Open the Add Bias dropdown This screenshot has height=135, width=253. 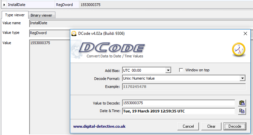pos(168,70)
